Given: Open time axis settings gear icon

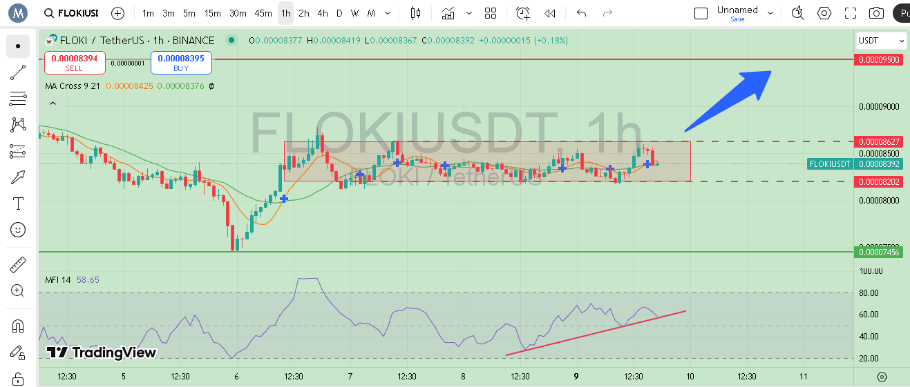Looking at the screenshot, I should (x=882, y=377).
